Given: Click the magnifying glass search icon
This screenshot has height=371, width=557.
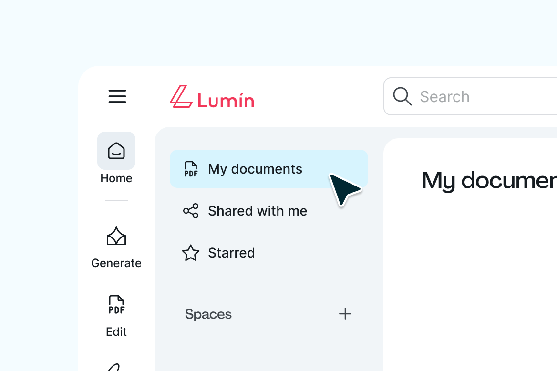Looking at the screenshot, I should tap(402, 96).
